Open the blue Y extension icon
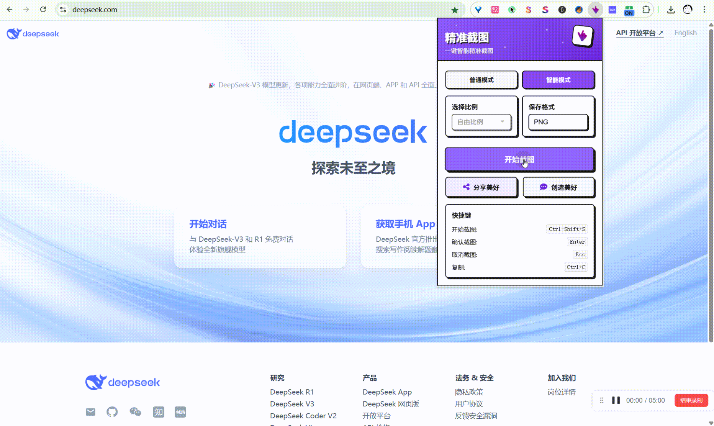Viewport: 714px width, 426px height. point(478,10)
